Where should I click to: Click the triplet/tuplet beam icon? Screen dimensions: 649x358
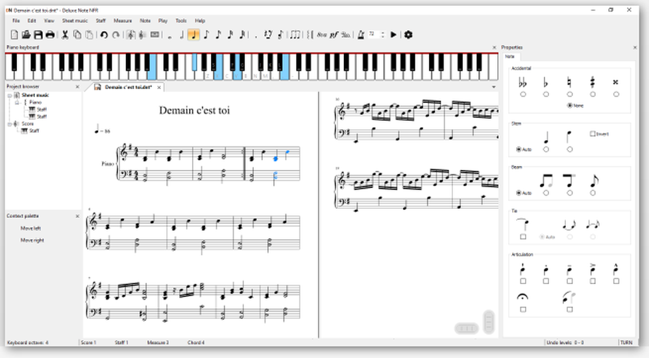[x=295, y=35]
